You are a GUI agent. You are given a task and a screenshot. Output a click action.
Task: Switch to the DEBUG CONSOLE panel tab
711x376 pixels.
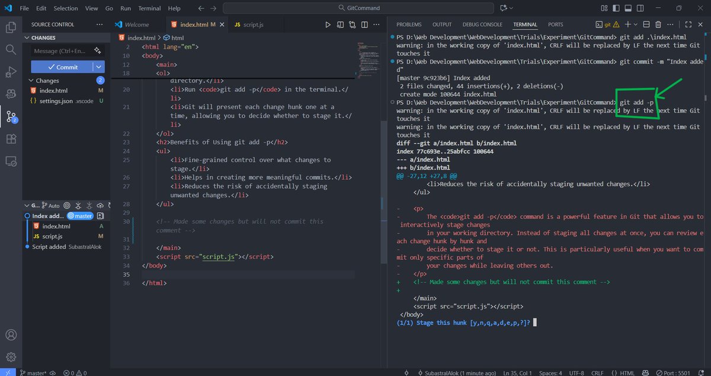click(482, 24)
